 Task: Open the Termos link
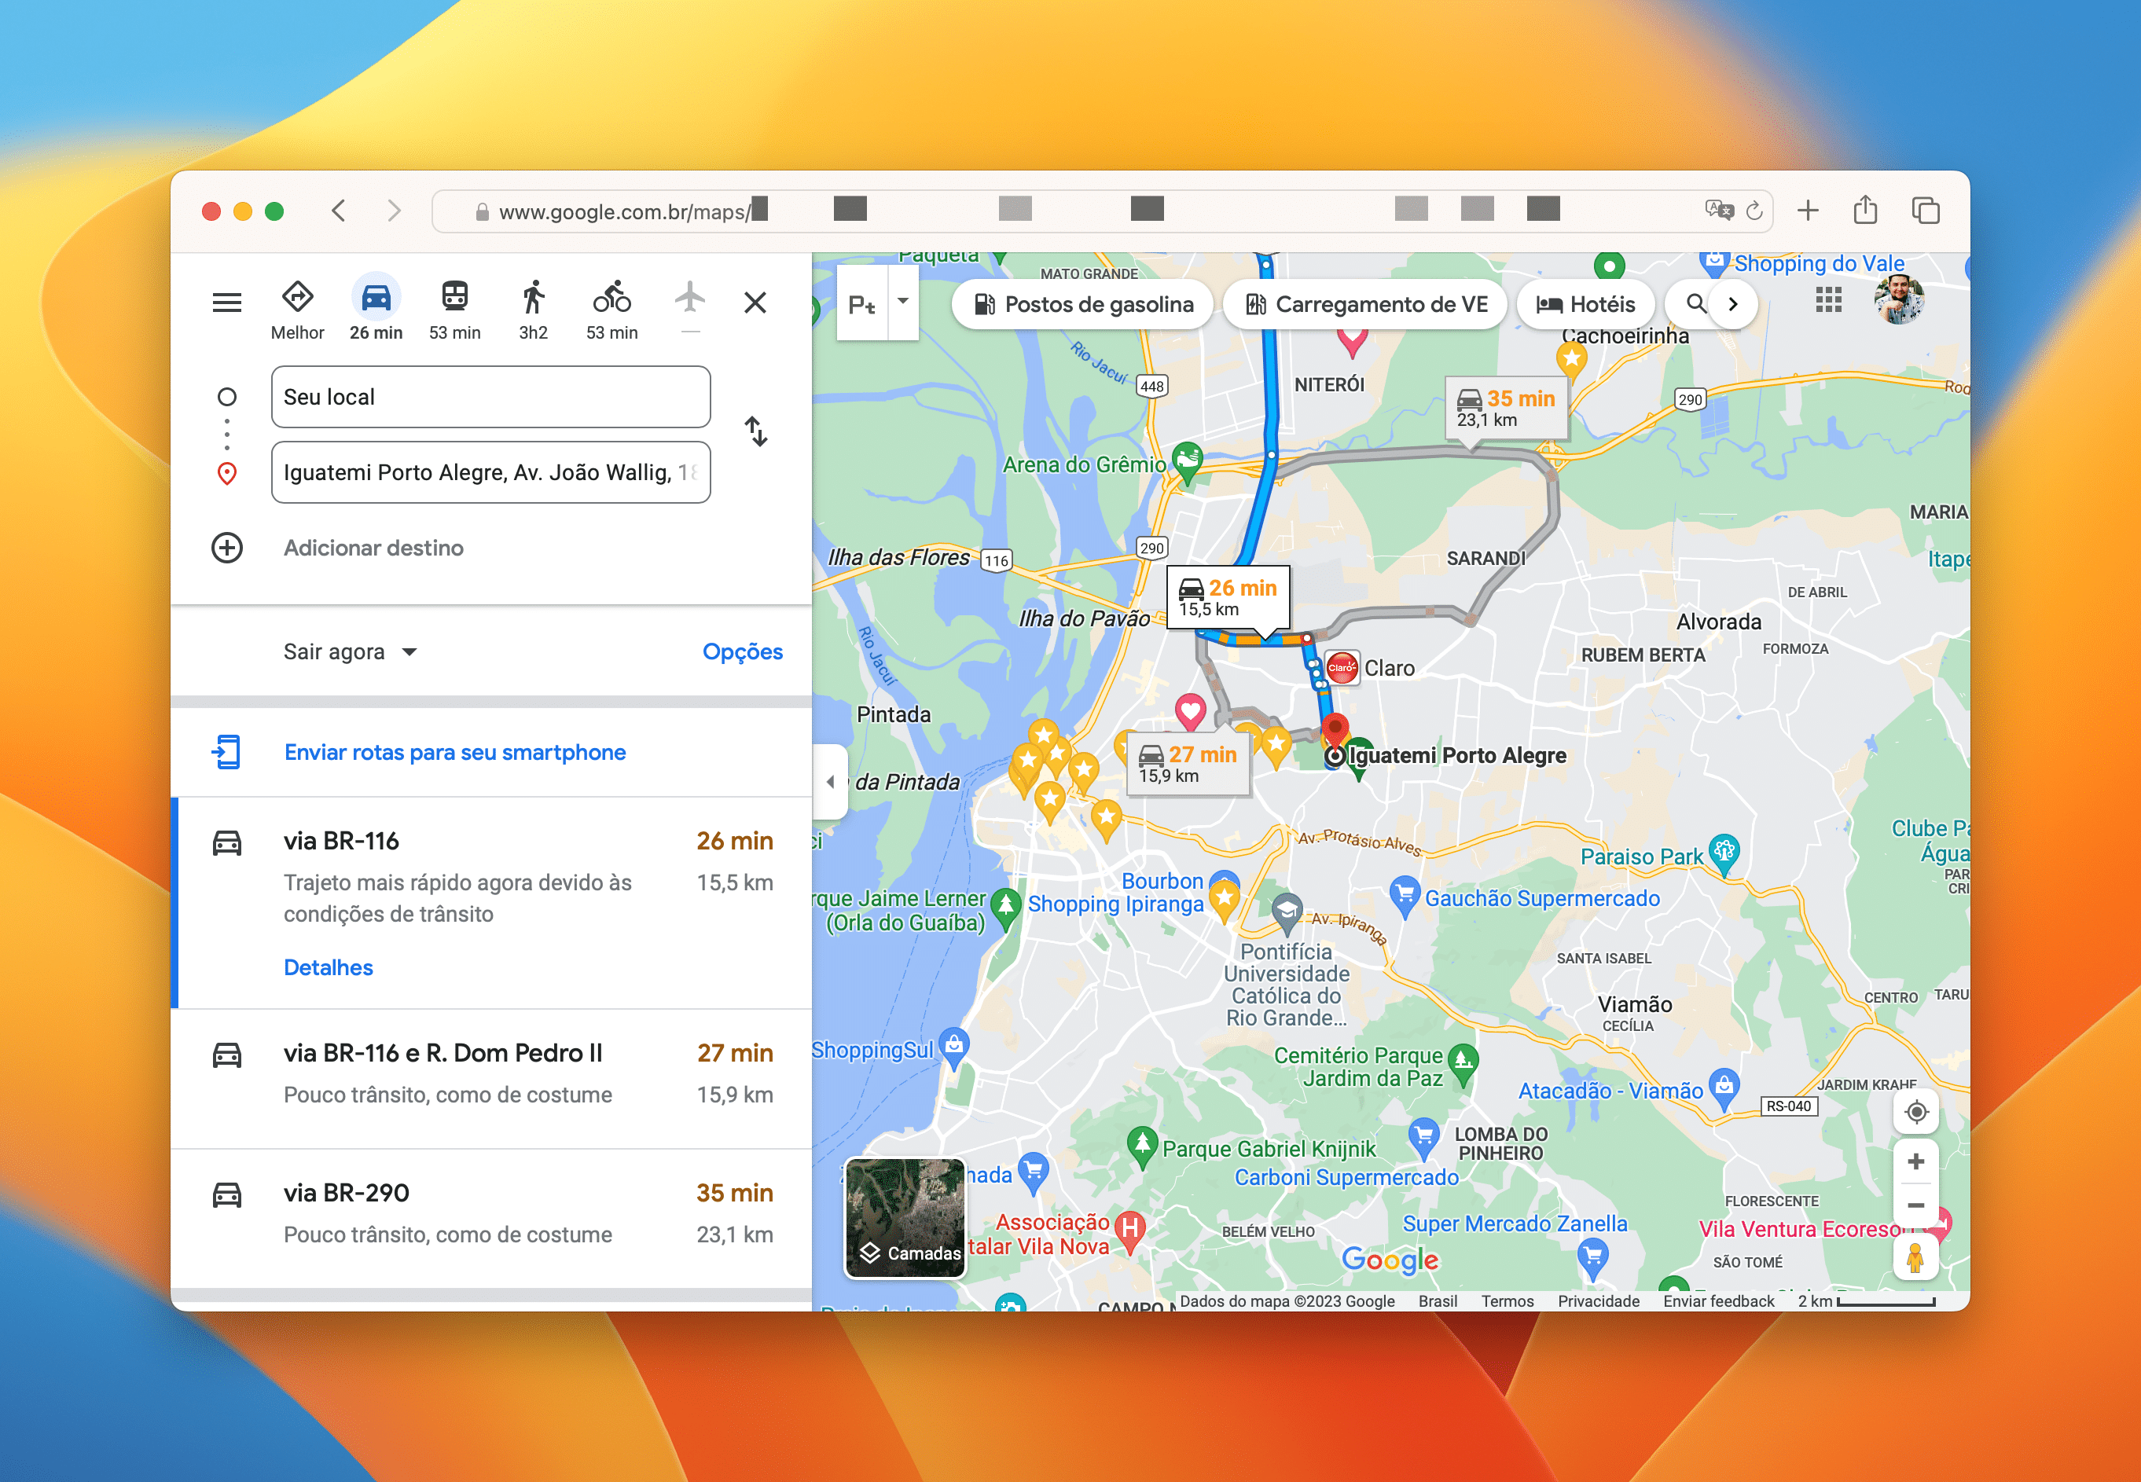1508,1301
